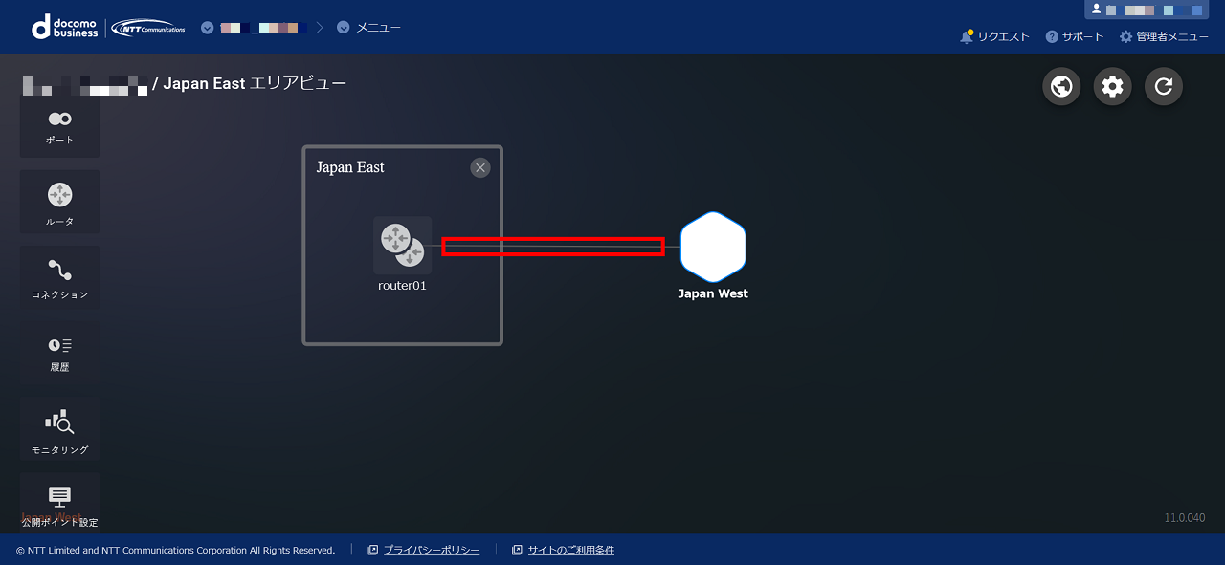Screen dimensions: 1225x565
Task: Expand the breadcrumb dropdown beside the docomo logo
Action: (x=208, y=27)
